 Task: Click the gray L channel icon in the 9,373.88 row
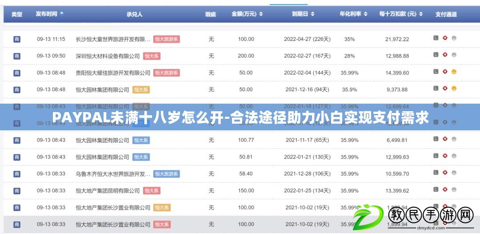point(436,89)
